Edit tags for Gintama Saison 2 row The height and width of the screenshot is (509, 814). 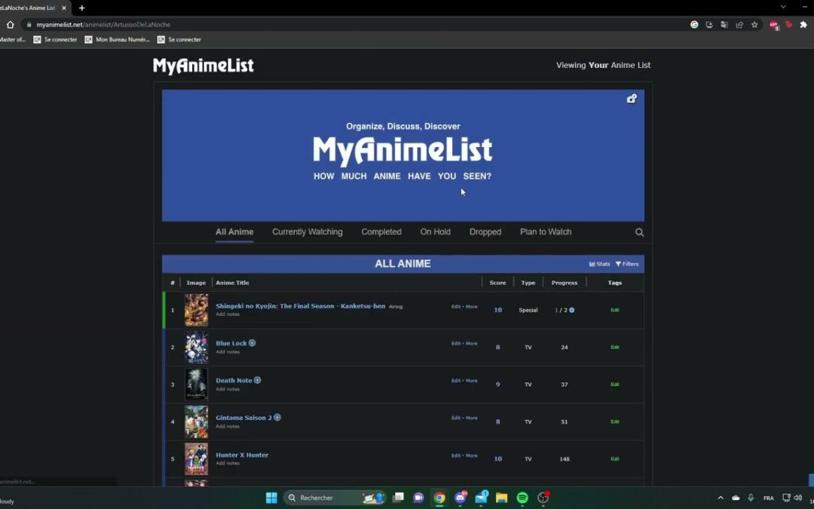tap(615, 422)
